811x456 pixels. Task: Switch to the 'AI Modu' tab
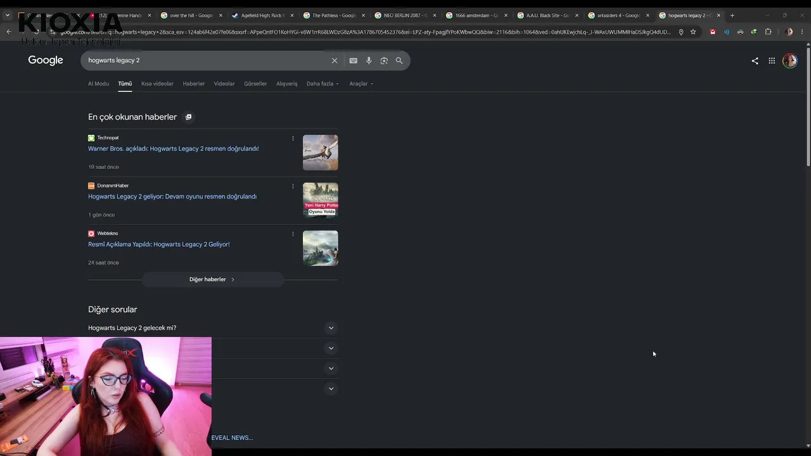click(98, 84)
